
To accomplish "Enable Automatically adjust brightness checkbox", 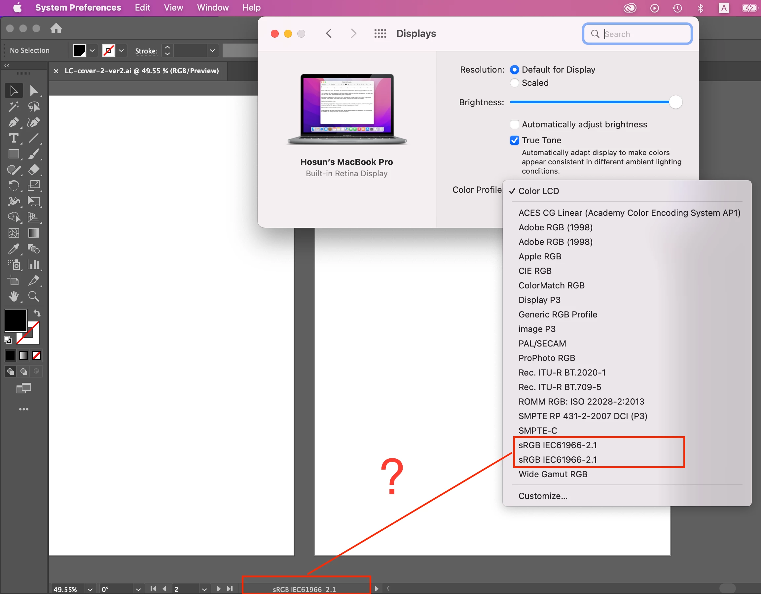I will click(514, 124).
